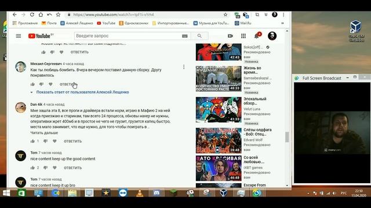This screenshot has width=371, height=208.
Task: Open the Mail.Ru bookmark
Action: point(243,23)
